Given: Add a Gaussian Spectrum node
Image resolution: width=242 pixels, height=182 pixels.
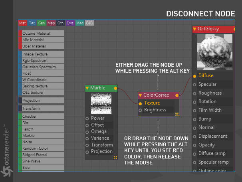Looking at the screenshot, I should tap(41, 67).
